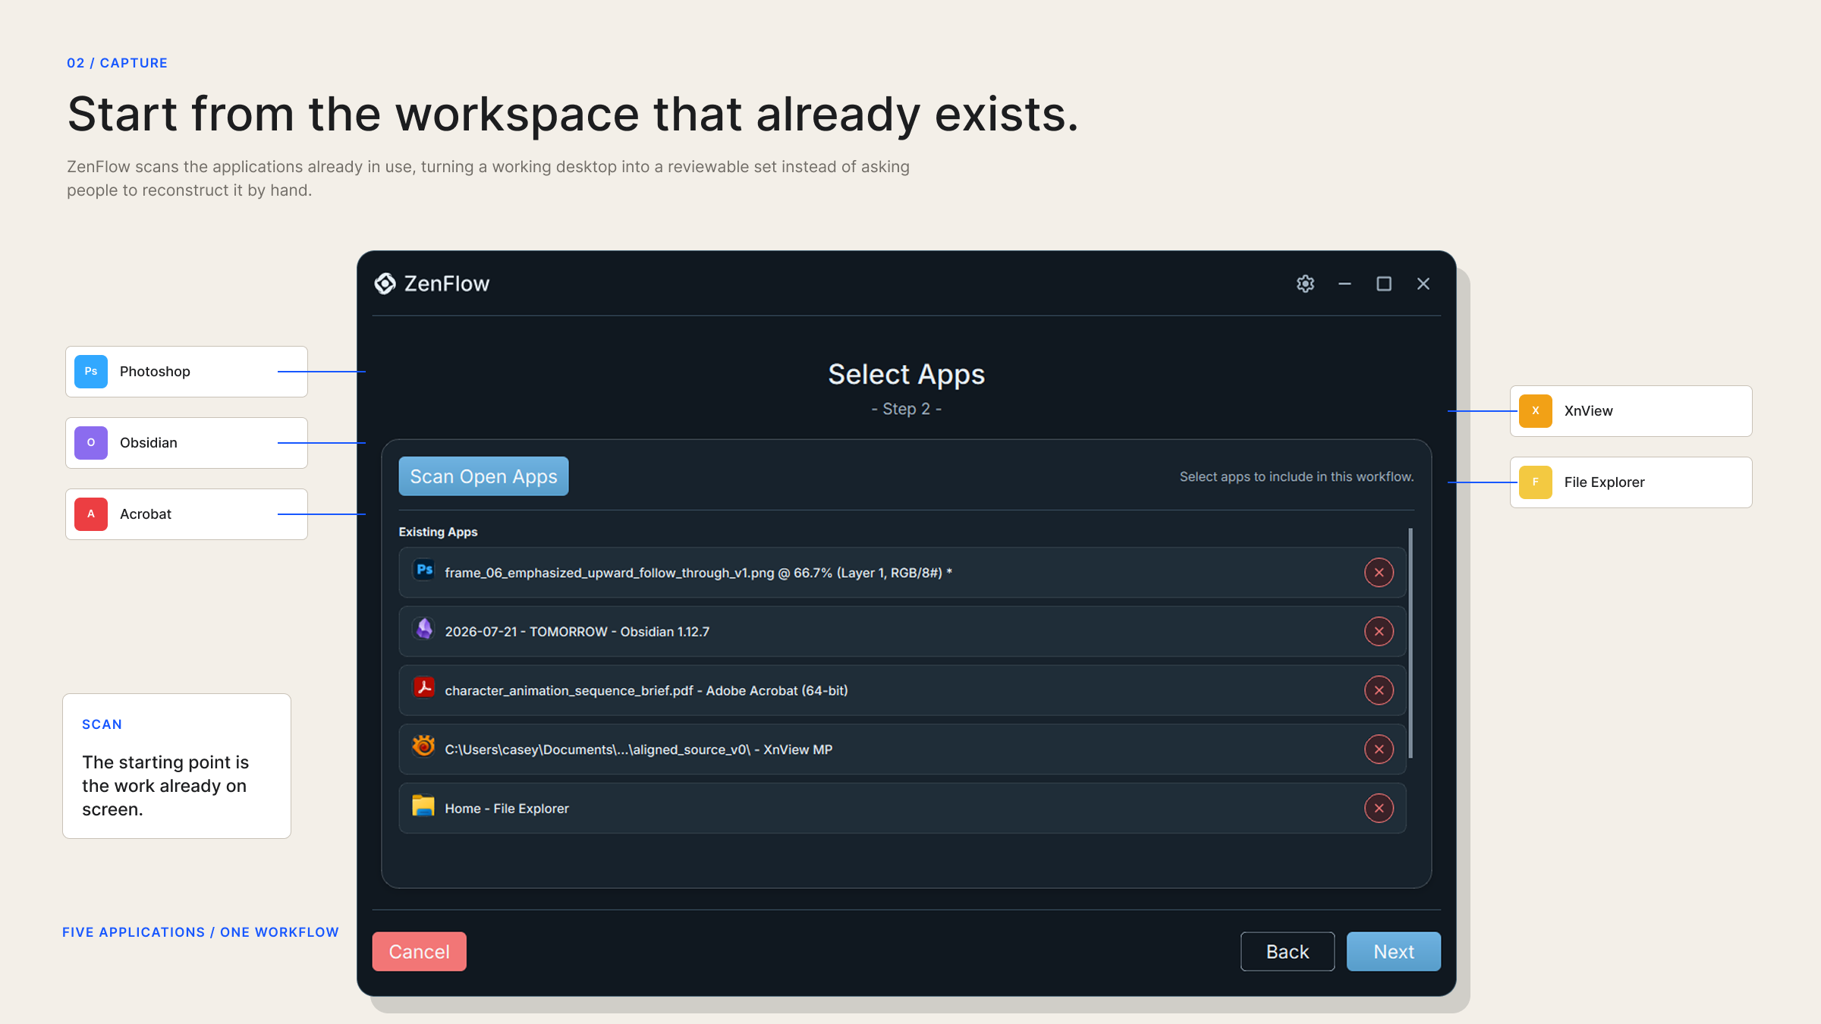Click the Existing Apps list scrollbar
Screen dimensions: 1821x1024
(x=1411, y=643)
